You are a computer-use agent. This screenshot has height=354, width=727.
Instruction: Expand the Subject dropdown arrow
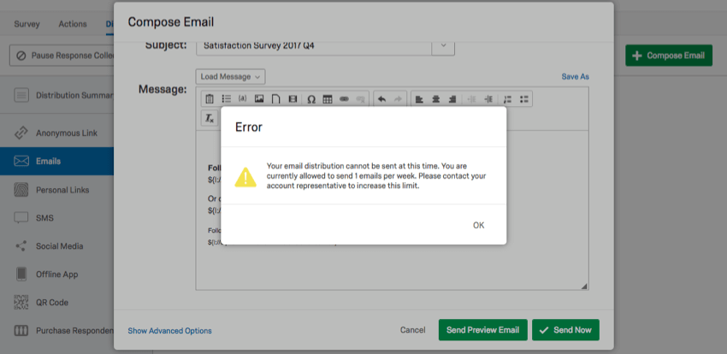click(x=442, y=44)
